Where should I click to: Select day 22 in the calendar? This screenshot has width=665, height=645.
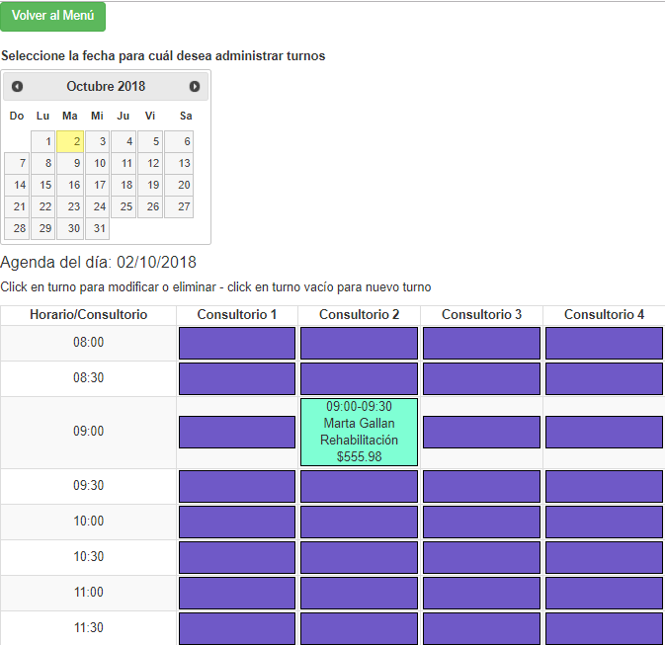click(43, 206)
